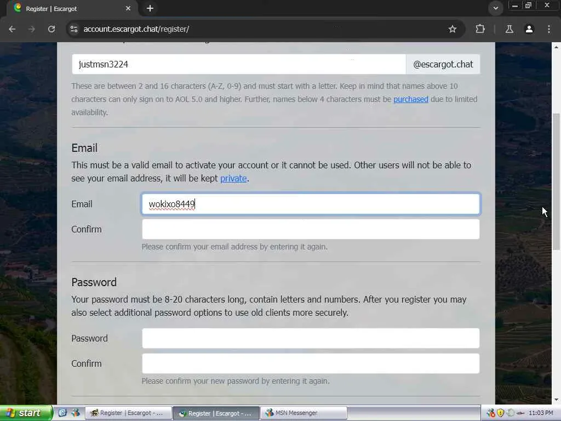Click the justmsn3224 username field
Screen dimensions: 561x421
pos(239,65)
